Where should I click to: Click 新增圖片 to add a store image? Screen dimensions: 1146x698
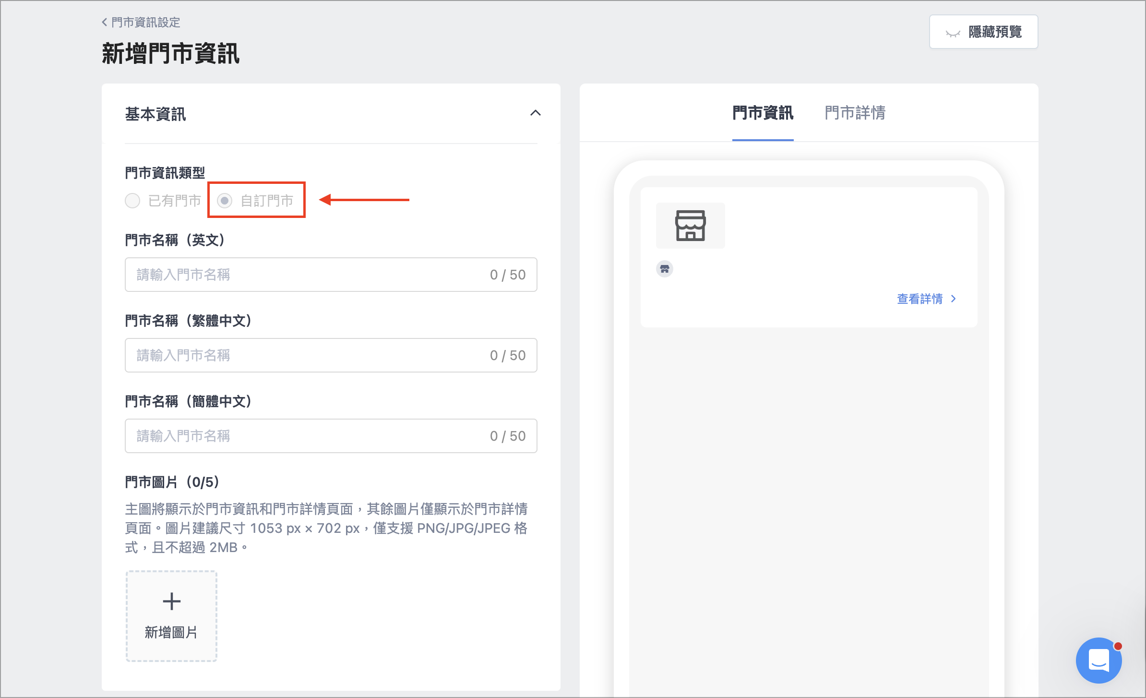pos(171,616)
